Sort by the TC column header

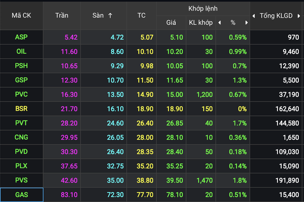[142, 15]
